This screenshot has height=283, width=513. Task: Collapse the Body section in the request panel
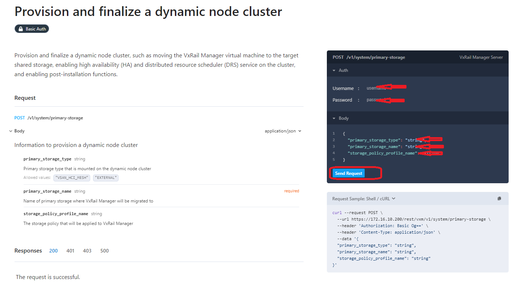(334, 118)
